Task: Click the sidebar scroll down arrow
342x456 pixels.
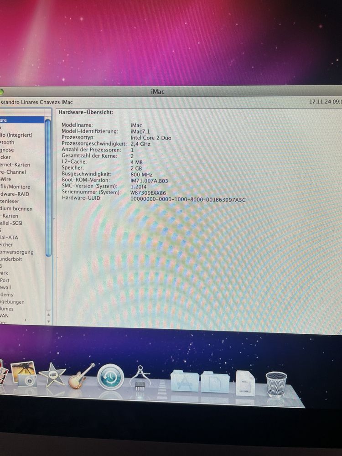Action: pyautogui.click(x=49, y=321)
